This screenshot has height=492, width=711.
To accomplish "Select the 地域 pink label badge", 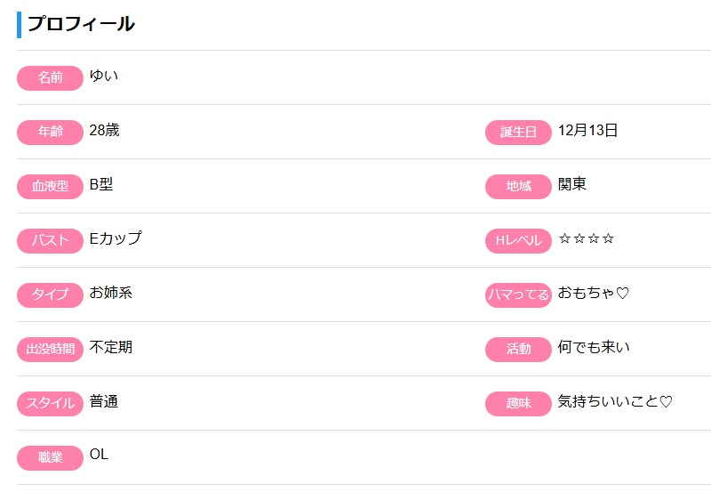I will [x=518, y=187].
